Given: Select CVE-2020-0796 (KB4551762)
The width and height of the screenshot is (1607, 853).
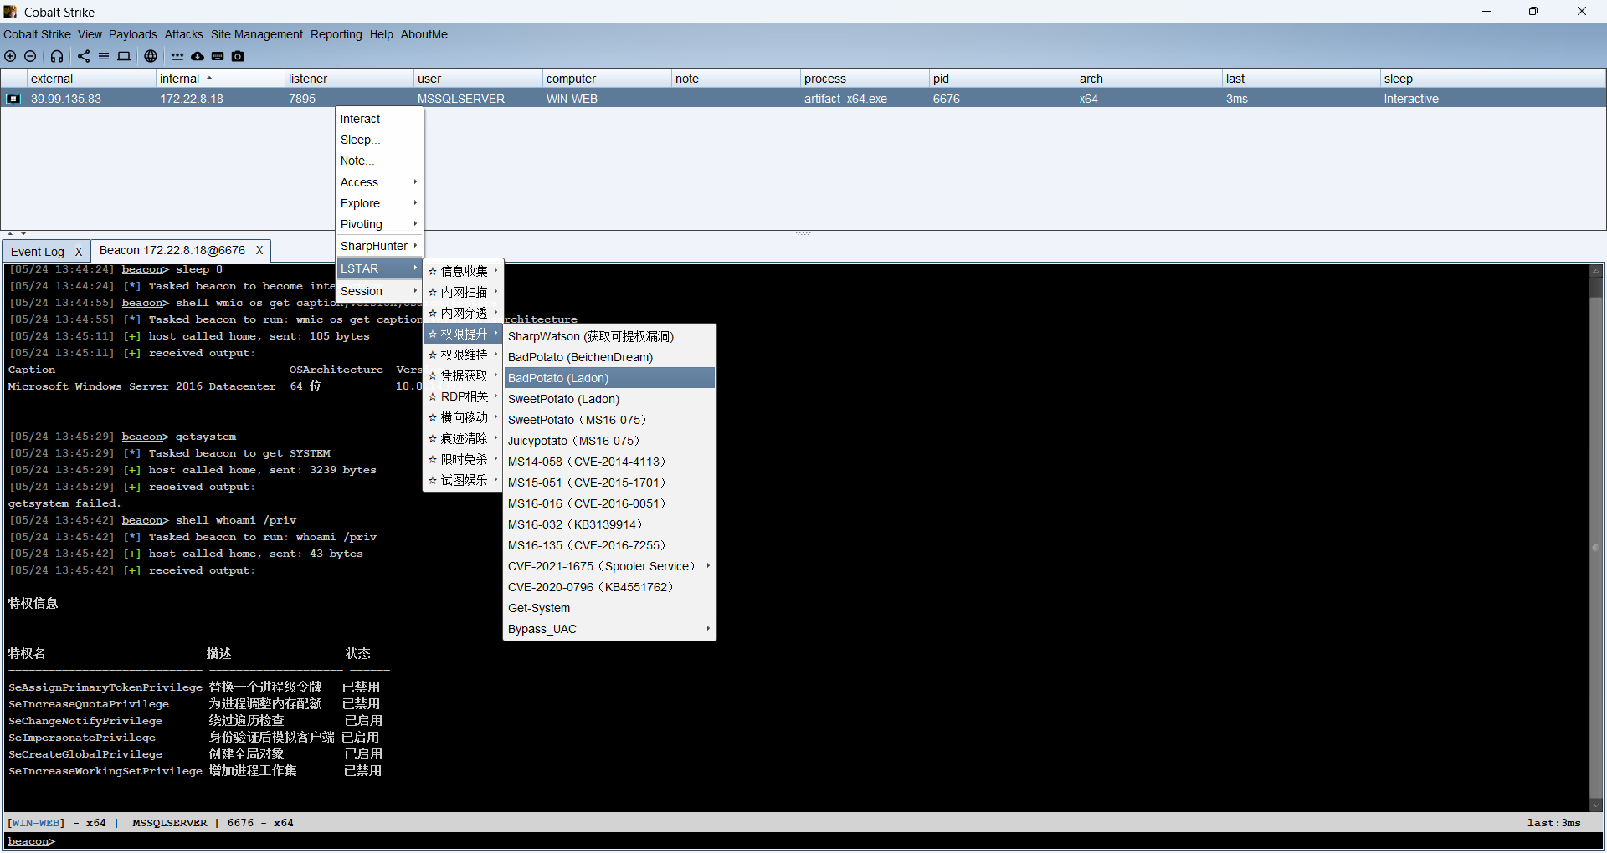Looking at the screenshot, I should tap(609, 587).
